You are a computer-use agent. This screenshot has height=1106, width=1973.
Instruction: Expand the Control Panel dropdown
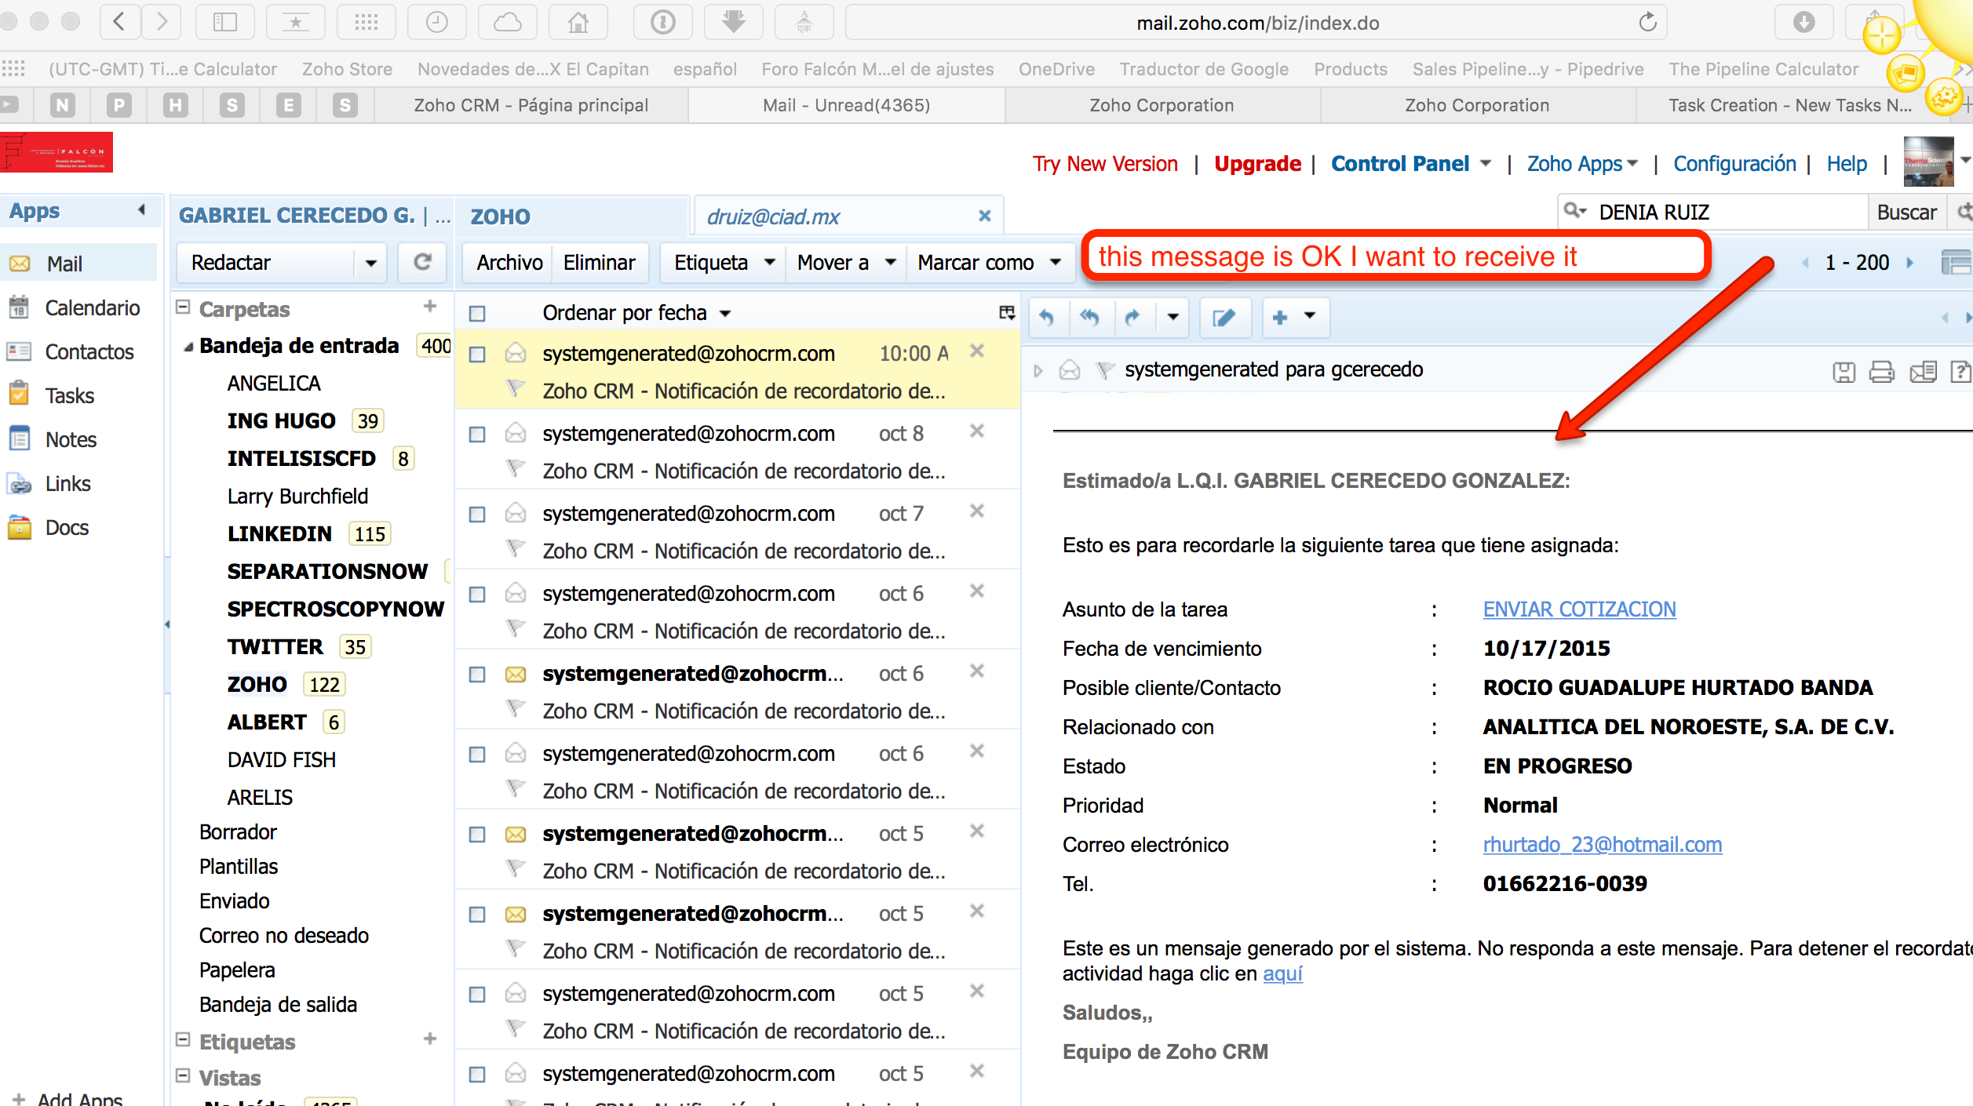(1486, 163)
